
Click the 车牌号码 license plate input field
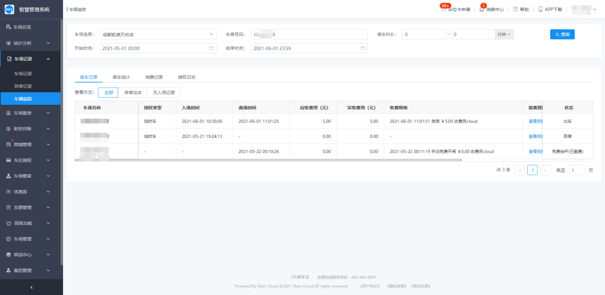click(x=309, y=34)
